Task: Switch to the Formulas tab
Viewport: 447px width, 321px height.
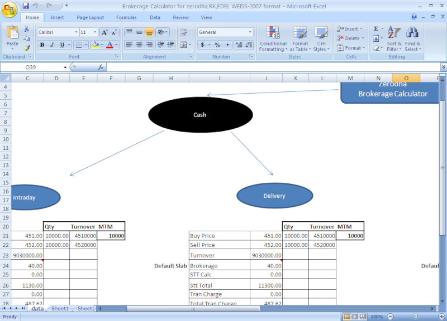Action: coord(126,17)
